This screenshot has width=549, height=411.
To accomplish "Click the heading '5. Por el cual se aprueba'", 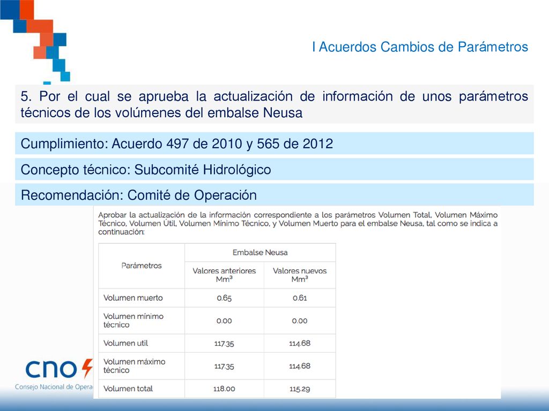I will point(274,104).
